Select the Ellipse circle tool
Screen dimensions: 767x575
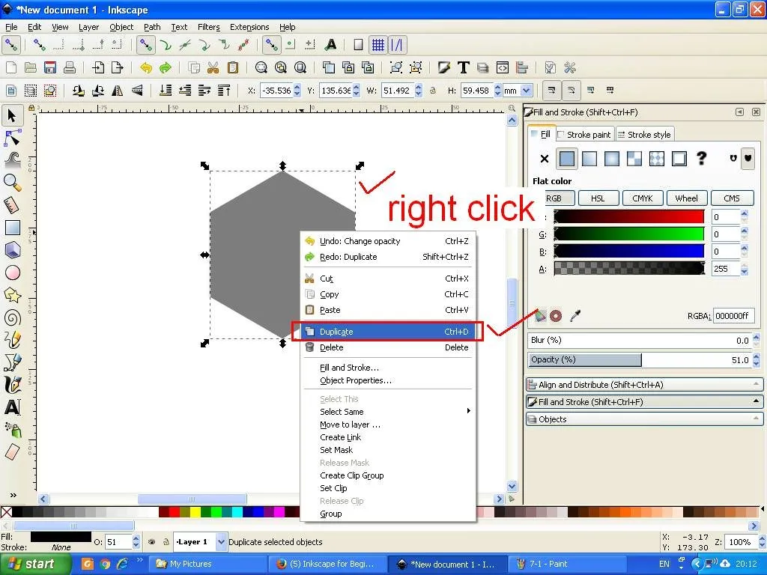[x=12, y=273]
